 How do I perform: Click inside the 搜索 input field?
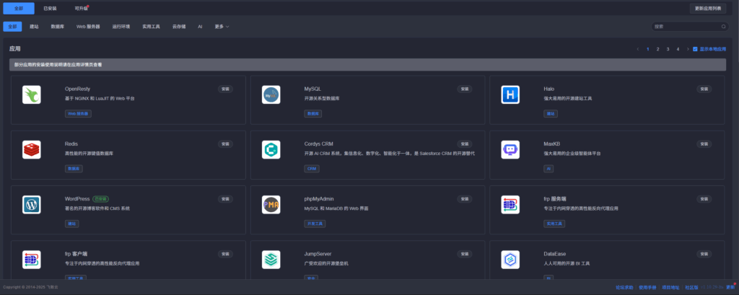tap(686, 26)
